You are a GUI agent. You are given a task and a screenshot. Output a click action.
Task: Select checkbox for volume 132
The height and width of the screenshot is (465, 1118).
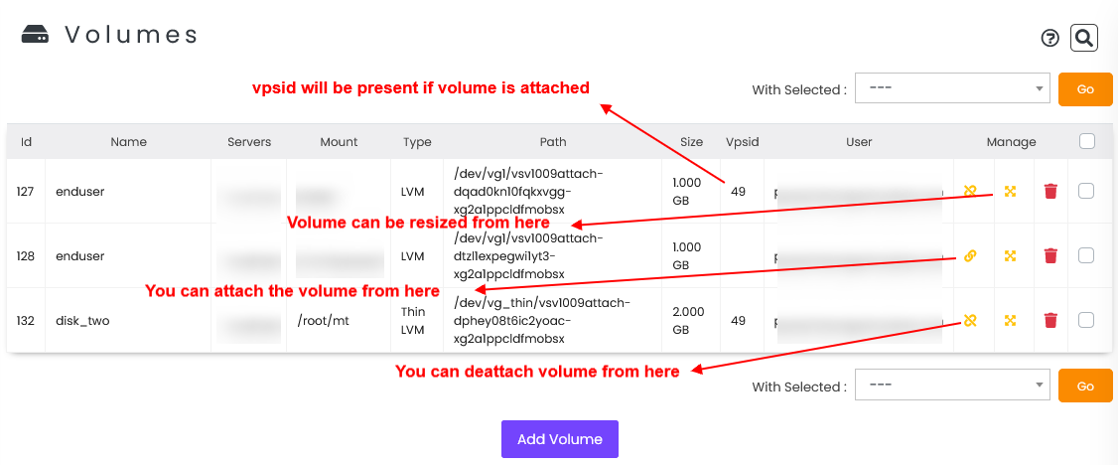click(x=1086, y=320)
